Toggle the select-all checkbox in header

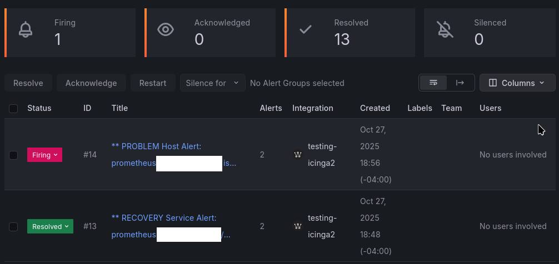click(13, 109)
